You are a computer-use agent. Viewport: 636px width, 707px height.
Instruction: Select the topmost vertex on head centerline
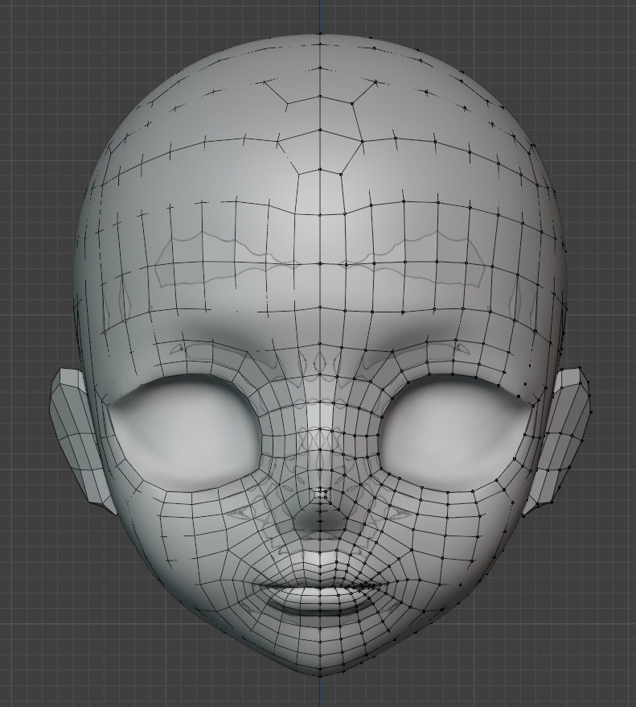pyautogui.click(x=320, y=34)
